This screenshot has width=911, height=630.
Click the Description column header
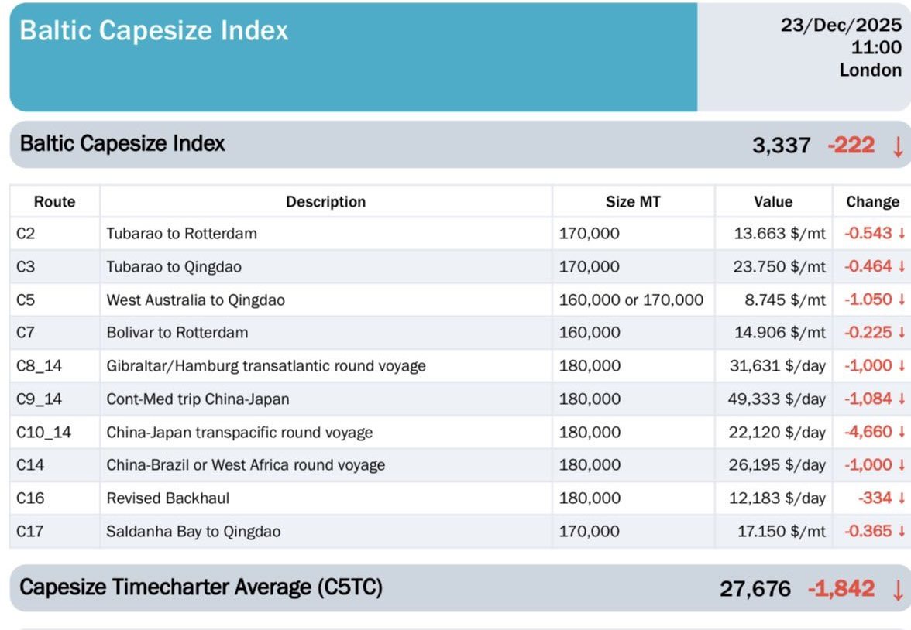(326, 201)
